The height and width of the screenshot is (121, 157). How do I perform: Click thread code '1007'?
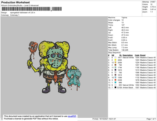point(137,88)
